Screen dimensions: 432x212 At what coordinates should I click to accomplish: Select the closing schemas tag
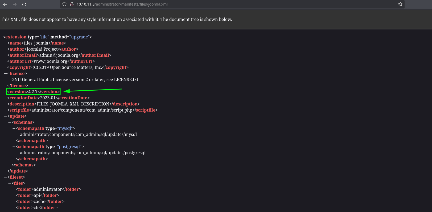(x=23, y=165)
